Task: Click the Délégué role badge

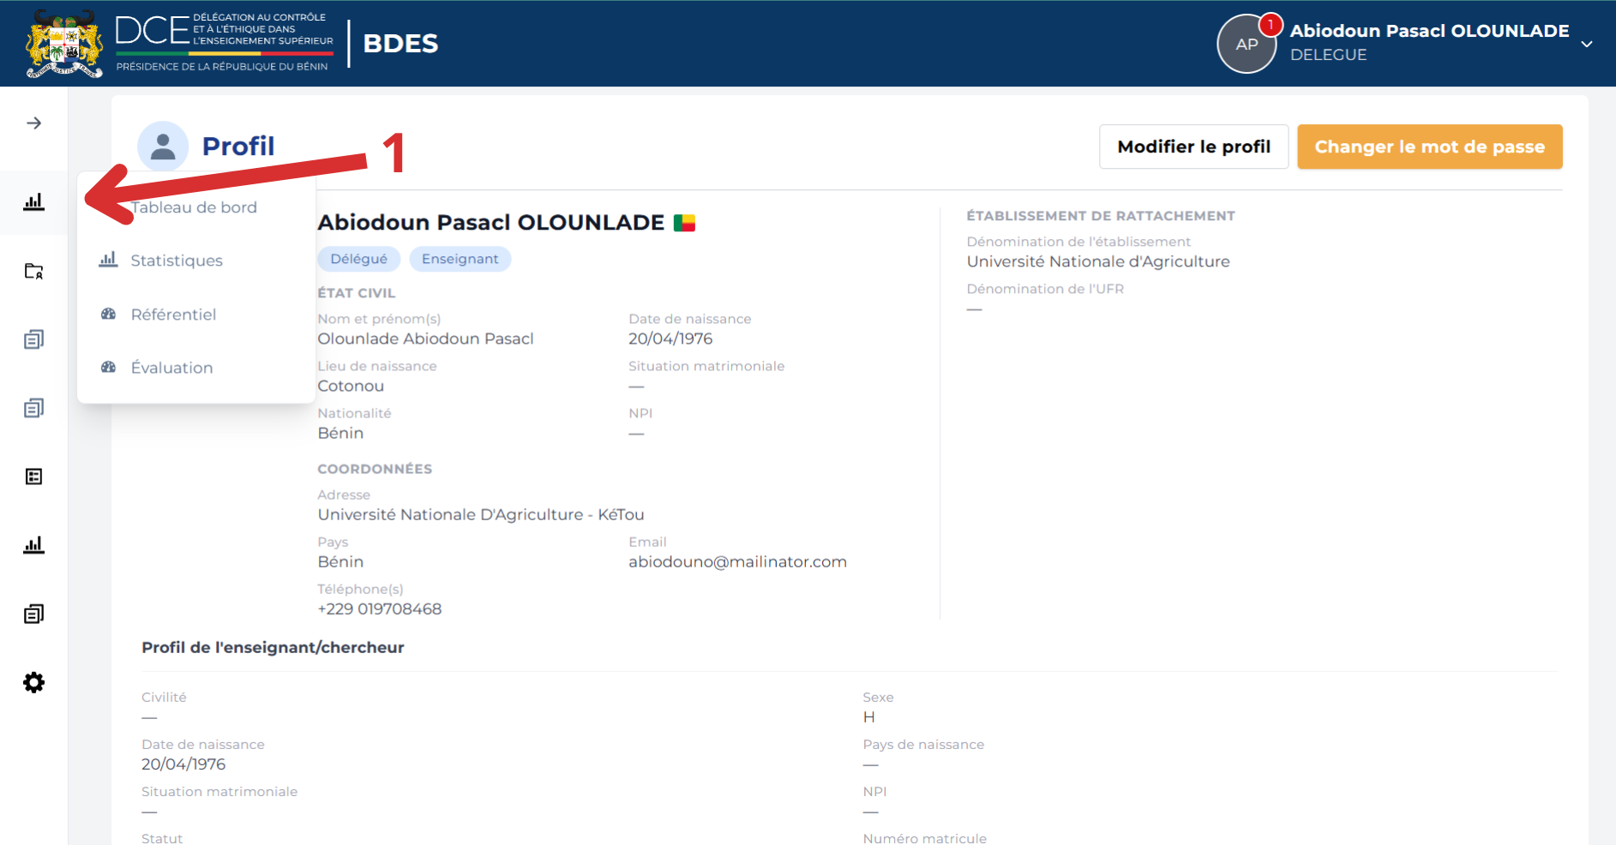Action: pyautogui.click(x=358, y=259)
